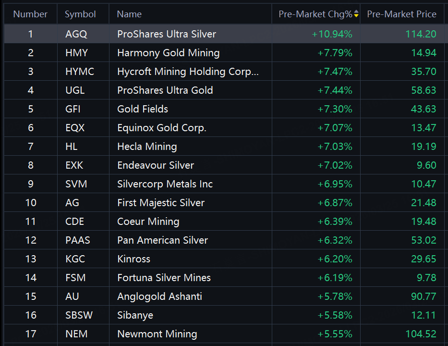
Task: Click the Symbol column header
Action: (x=80, y=14)
